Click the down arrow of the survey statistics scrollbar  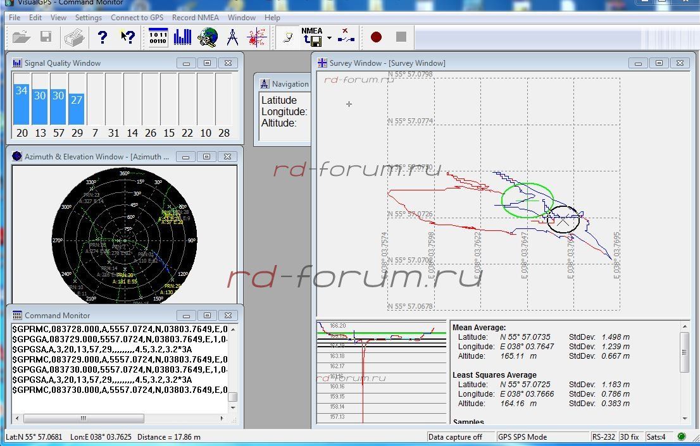point(685,418)
